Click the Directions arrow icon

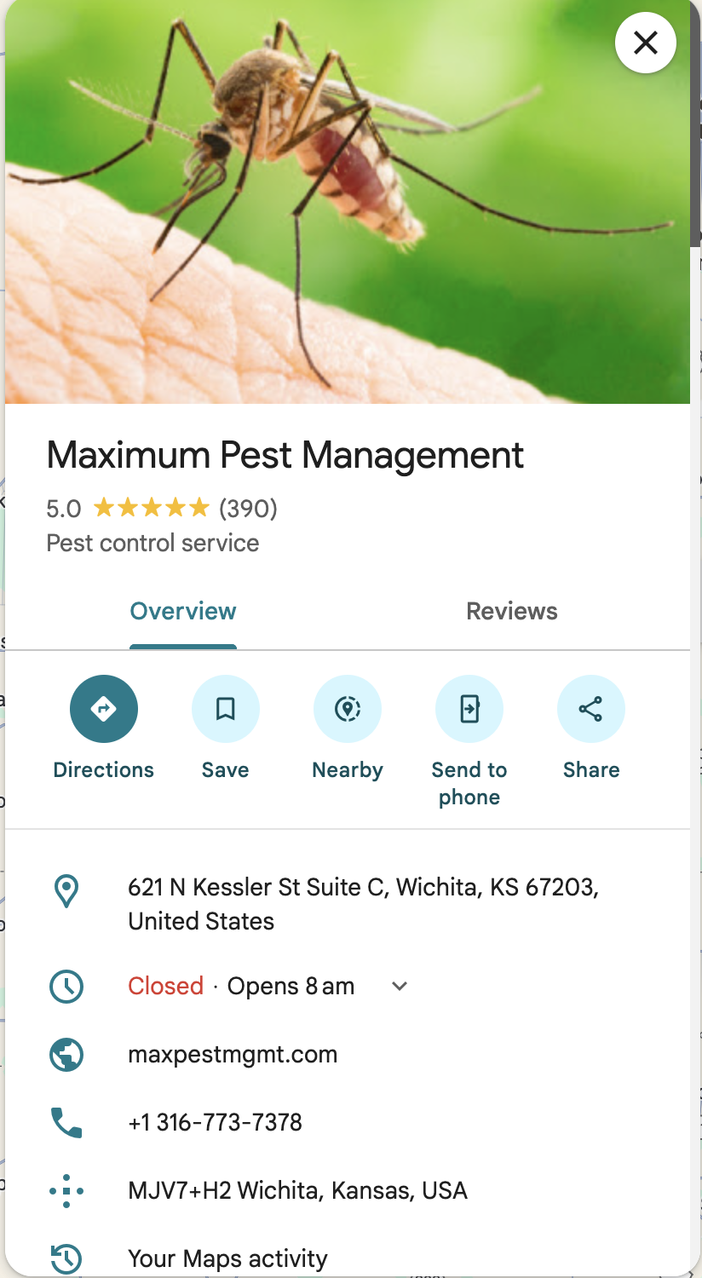pos(104,709)
